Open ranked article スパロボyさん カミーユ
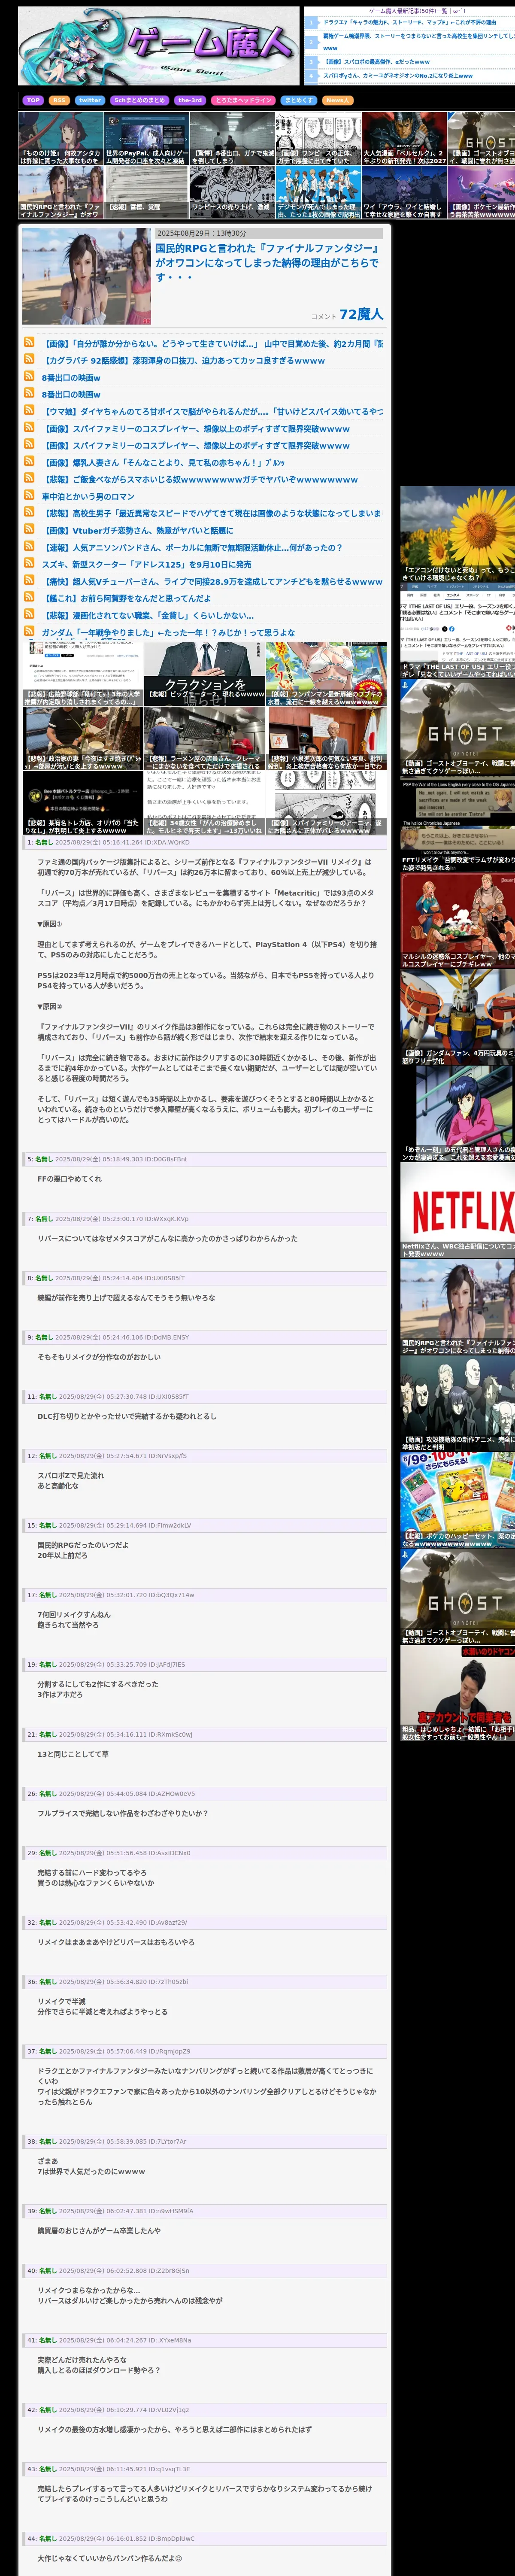Viewport: 515px width, 2576px height. pos(397,75)
